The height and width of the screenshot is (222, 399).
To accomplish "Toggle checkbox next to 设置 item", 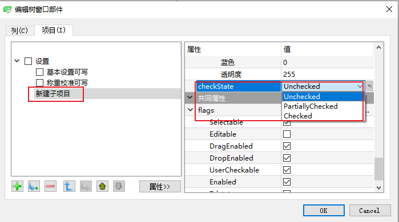I will click(x=28, y=61).
